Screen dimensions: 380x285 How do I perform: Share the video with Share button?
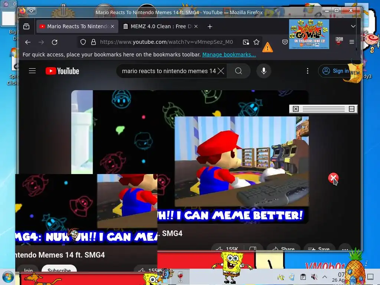click(x=284, y=248)
